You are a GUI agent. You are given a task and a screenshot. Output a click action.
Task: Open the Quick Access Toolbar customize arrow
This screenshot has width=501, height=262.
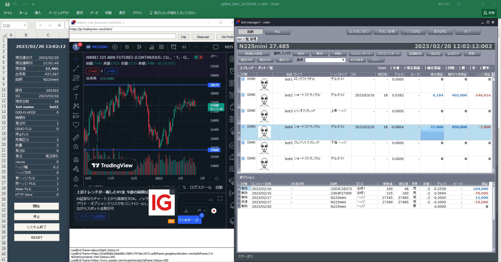(33, 4)
